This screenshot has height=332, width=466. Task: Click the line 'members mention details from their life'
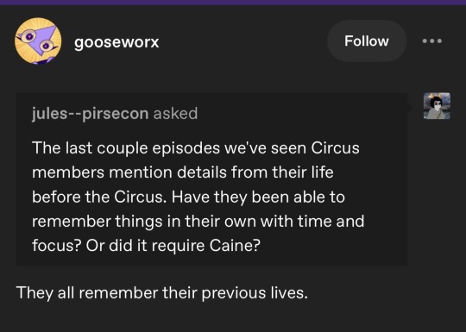(182, 172)
